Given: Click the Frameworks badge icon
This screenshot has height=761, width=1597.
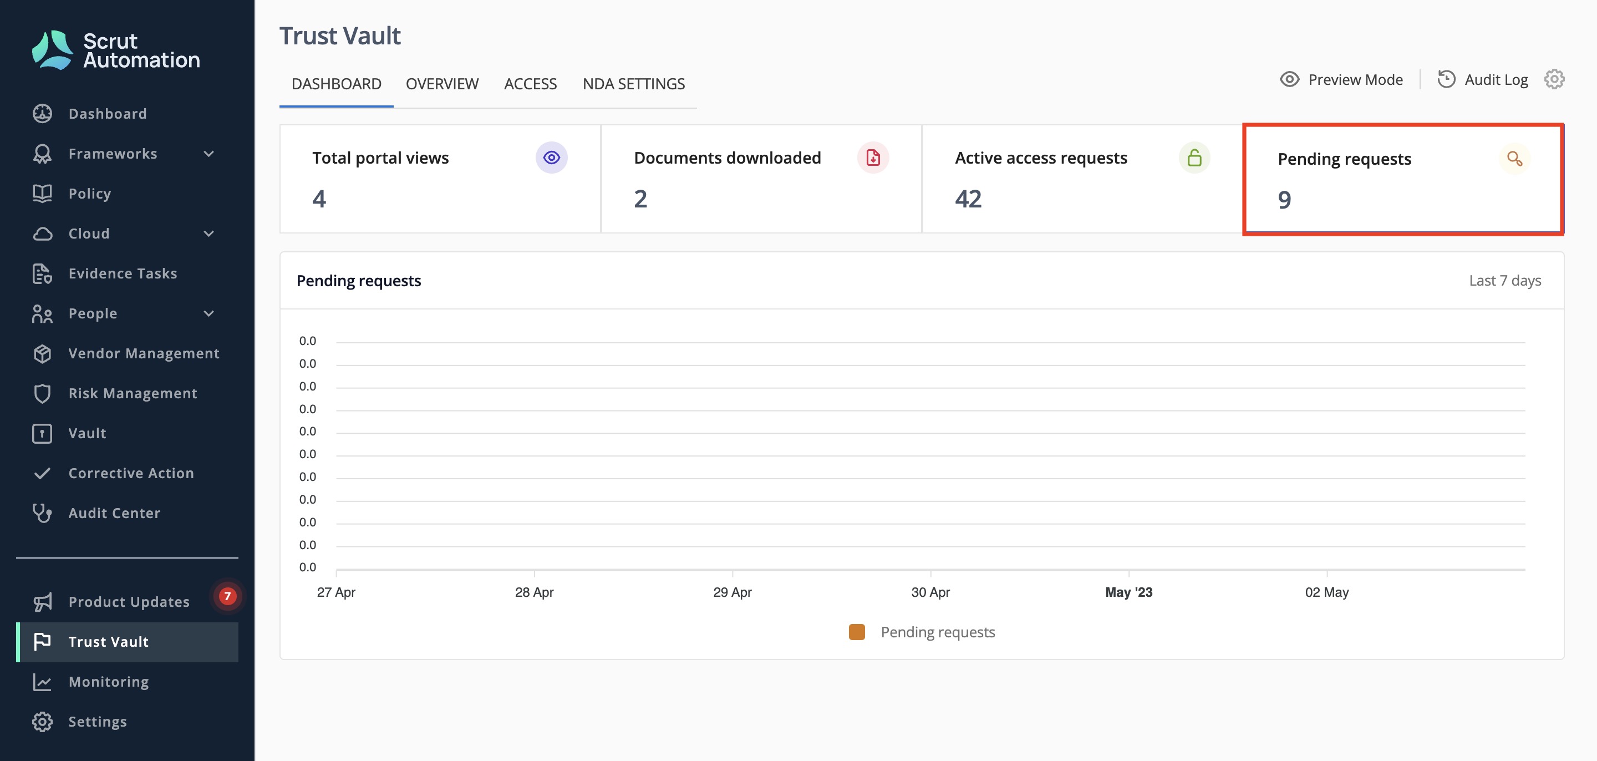Looking at the screenshot, I should click(x=42, y=153).
